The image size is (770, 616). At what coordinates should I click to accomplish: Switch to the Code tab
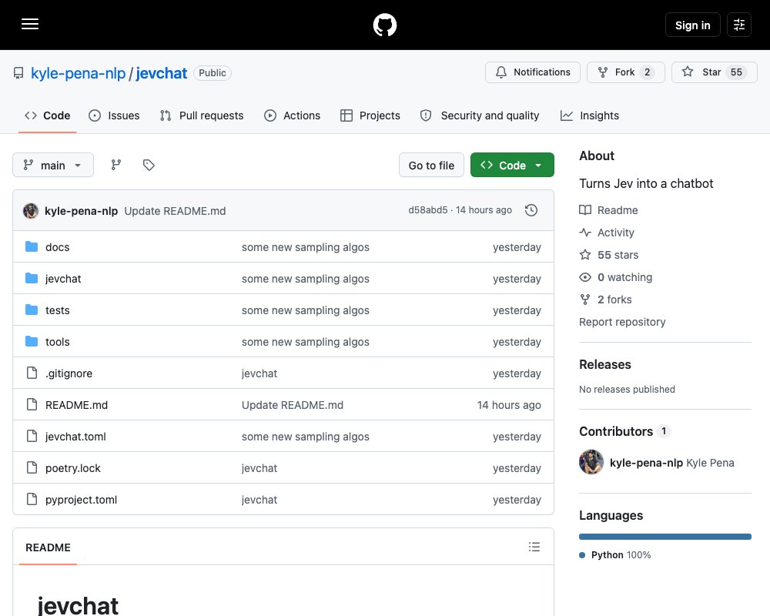pos(48,115)
